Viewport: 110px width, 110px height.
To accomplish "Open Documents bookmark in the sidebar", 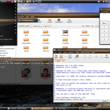I will coord(4,53).
